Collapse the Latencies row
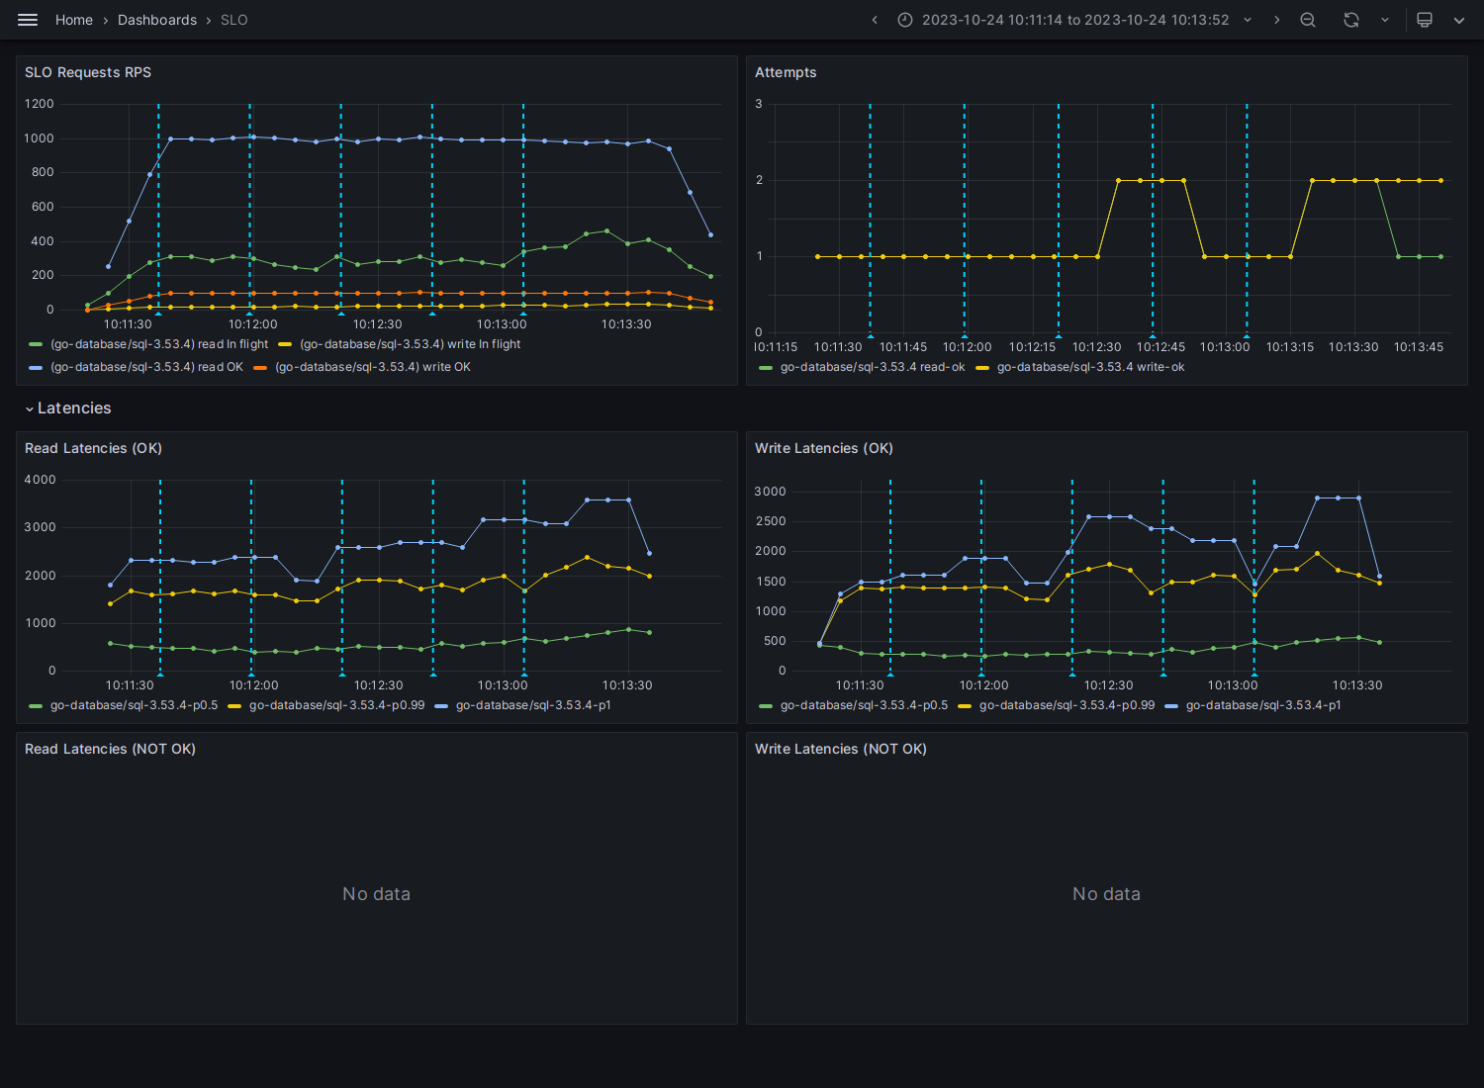This screenshot has height=1088, width=1484. [68, 408]
